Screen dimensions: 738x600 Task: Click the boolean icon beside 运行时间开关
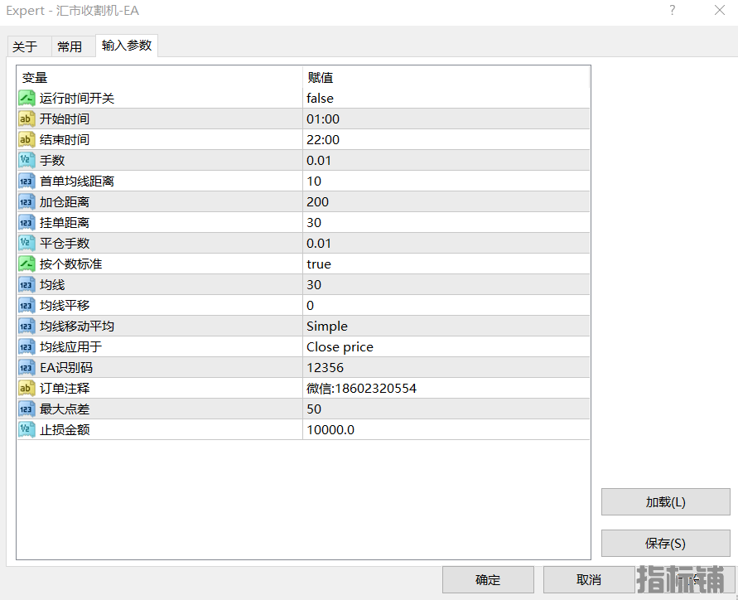[27, 98]
